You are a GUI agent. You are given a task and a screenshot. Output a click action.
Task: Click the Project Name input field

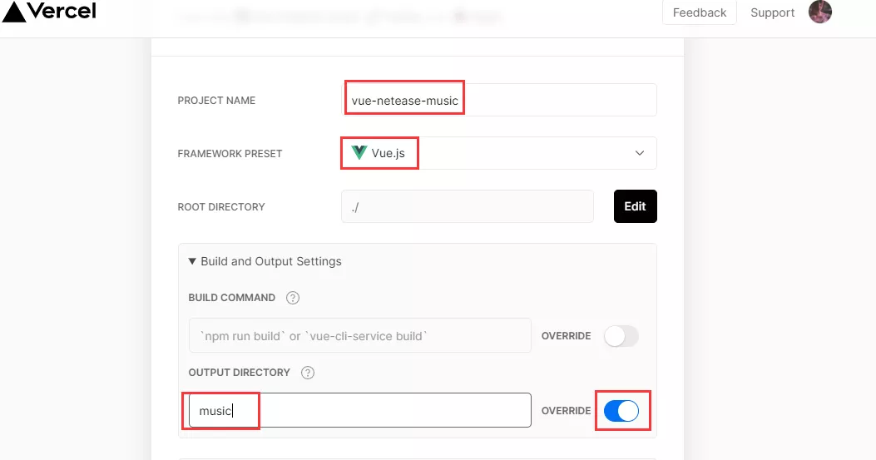click(499, 100)
